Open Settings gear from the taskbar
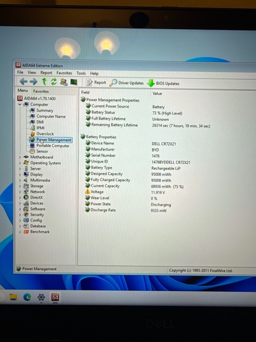This screenshot has height=342, width=256. click(x=41, y=297)
